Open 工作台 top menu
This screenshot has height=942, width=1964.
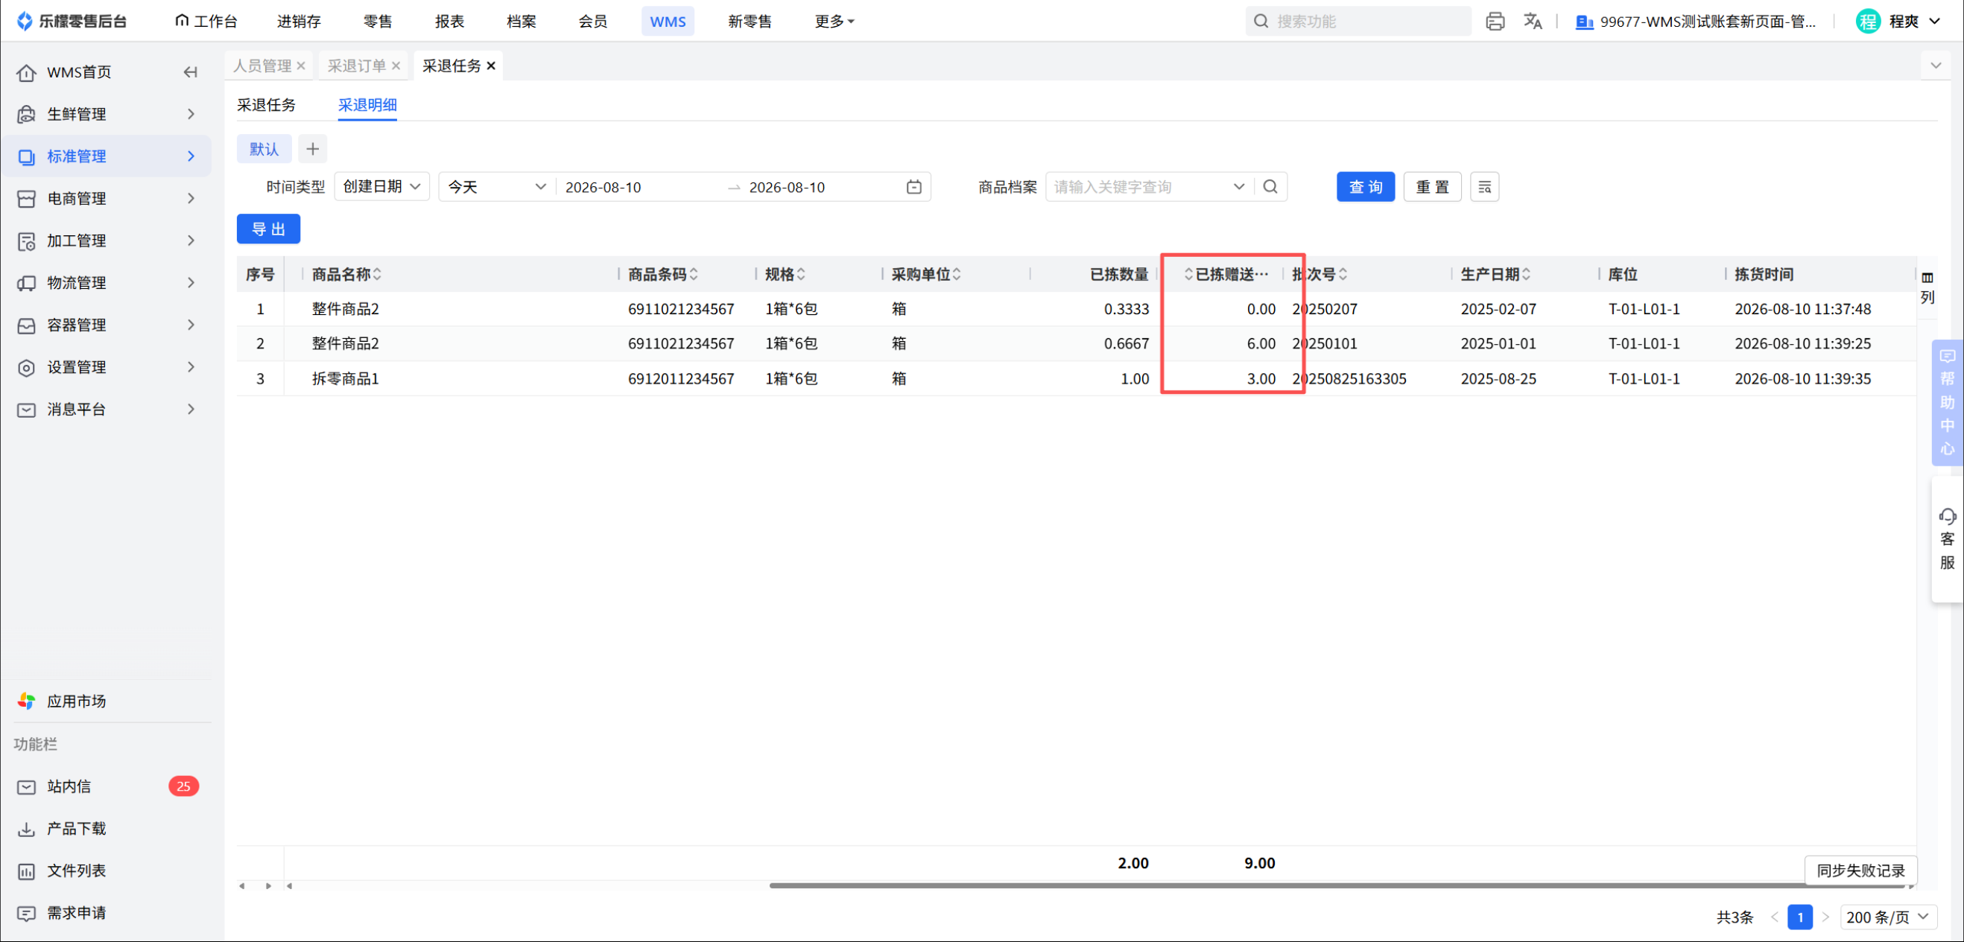coord(206,22)
